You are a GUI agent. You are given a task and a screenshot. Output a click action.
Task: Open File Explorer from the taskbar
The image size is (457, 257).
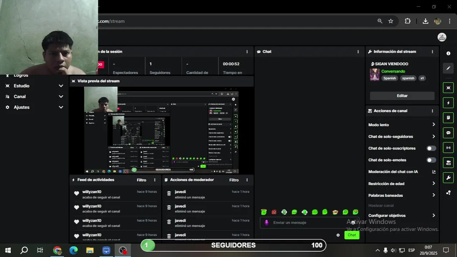pos(90,250)
